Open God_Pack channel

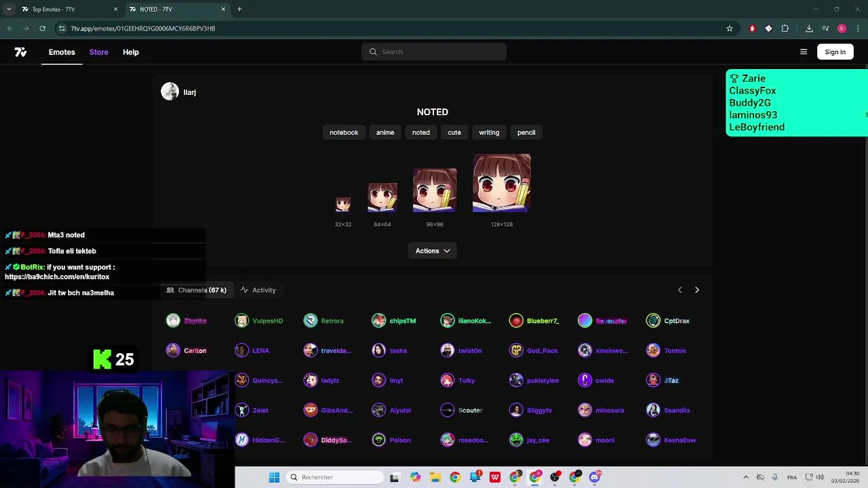coord(534,350)
